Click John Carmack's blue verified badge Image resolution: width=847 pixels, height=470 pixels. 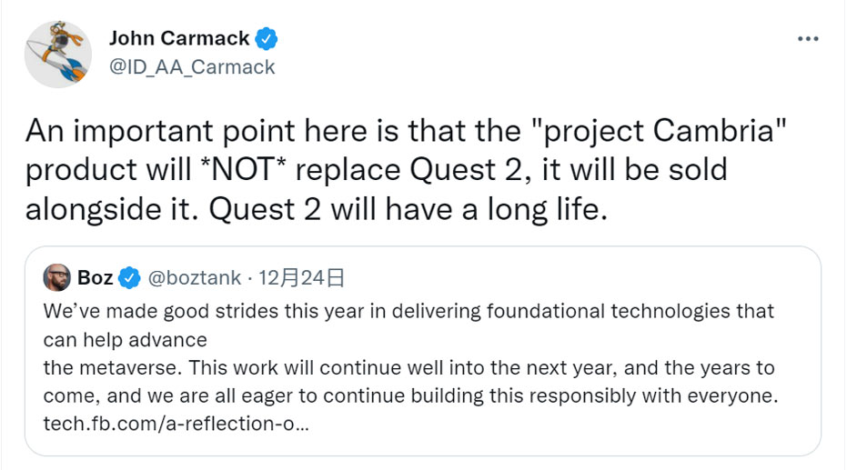[267, 38]
